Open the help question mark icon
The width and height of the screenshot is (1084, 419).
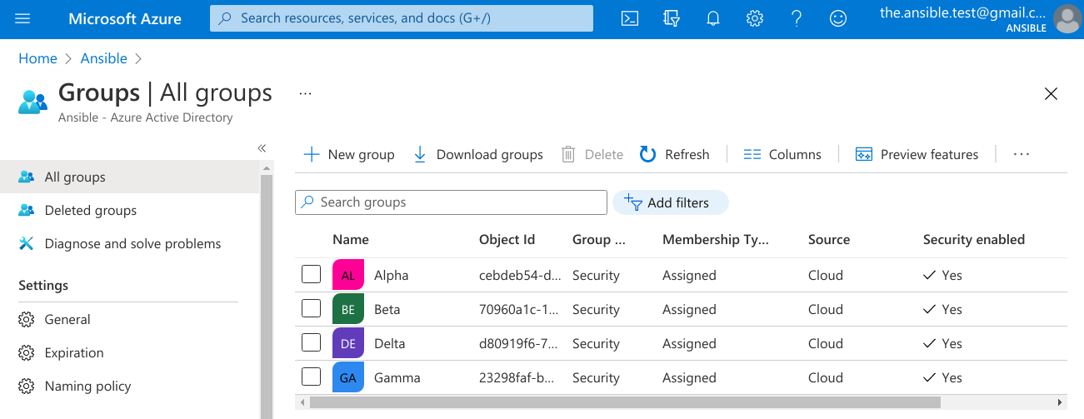[797, 18]
